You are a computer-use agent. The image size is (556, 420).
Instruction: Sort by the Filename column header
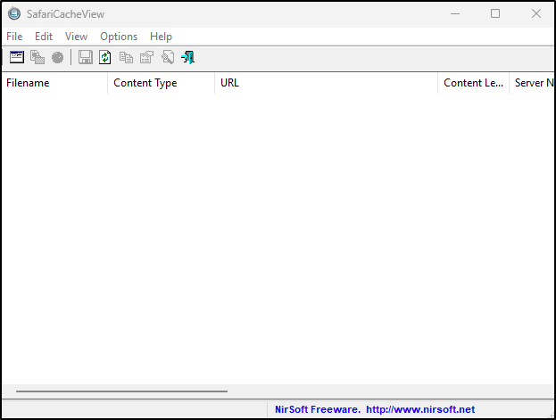[54, 83]
